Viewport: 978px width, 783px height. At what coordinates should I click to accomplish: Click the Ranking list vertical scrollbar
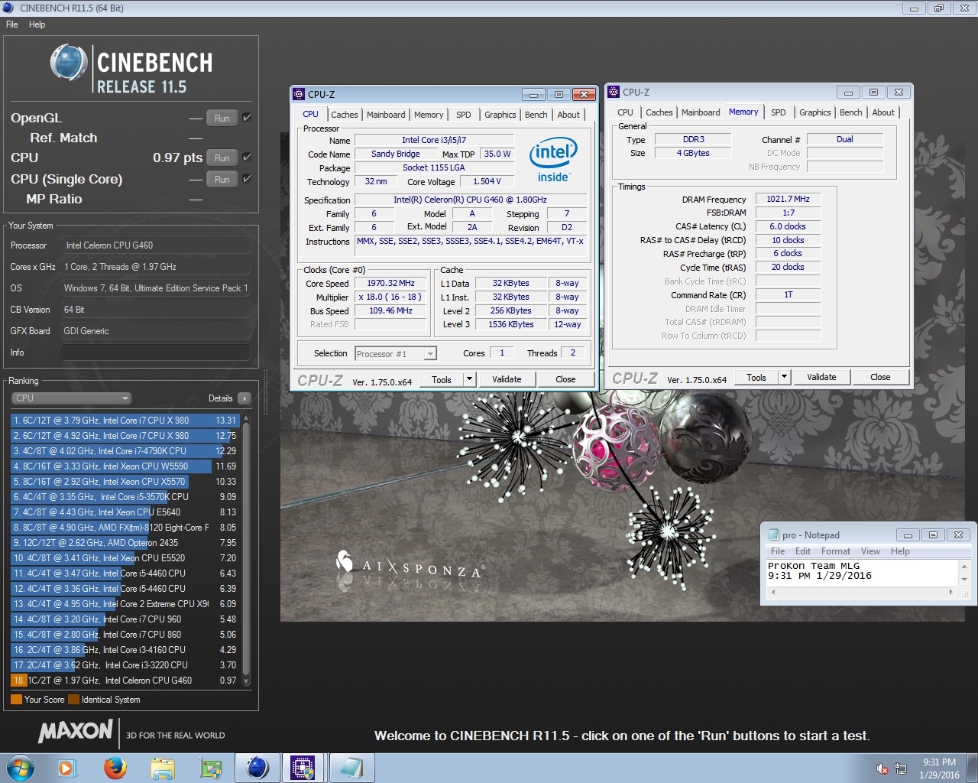click(x=246, y=549)
